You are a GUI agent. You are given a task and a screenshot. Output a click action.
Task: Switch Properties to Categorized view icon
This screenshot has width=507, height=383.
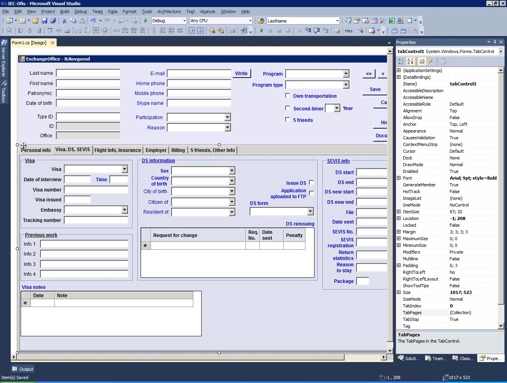pyautogui.click(x=401, y=61)
